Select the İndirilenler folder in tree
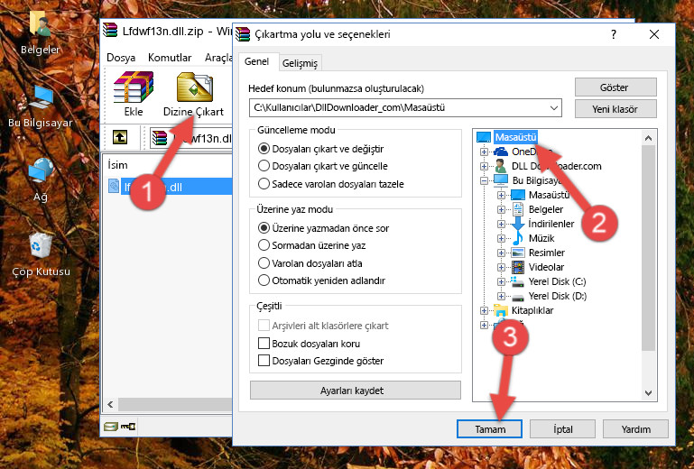The height and width of the screenshot is (469, 694). point(551,224)
